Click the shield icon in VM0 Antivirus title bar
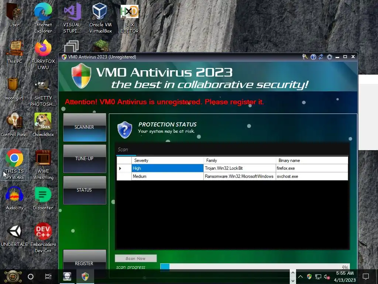The image size is (378, 284). [x=64, y=57]
